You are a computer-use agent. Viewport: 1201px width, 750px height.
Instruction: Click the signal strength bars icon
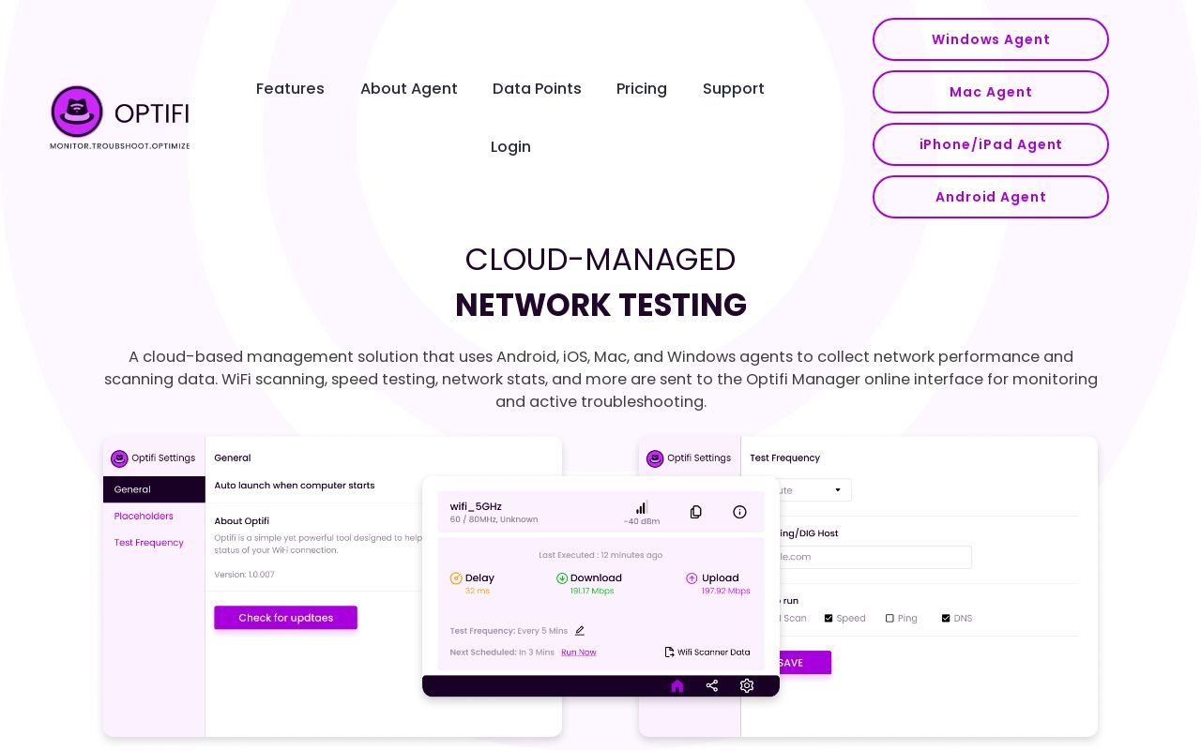click(642, 507)
